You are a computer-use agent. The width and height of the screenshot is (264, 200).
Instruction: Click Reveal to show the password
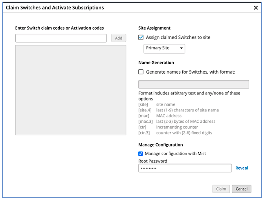pyautogui.click(x=242, y=168)
